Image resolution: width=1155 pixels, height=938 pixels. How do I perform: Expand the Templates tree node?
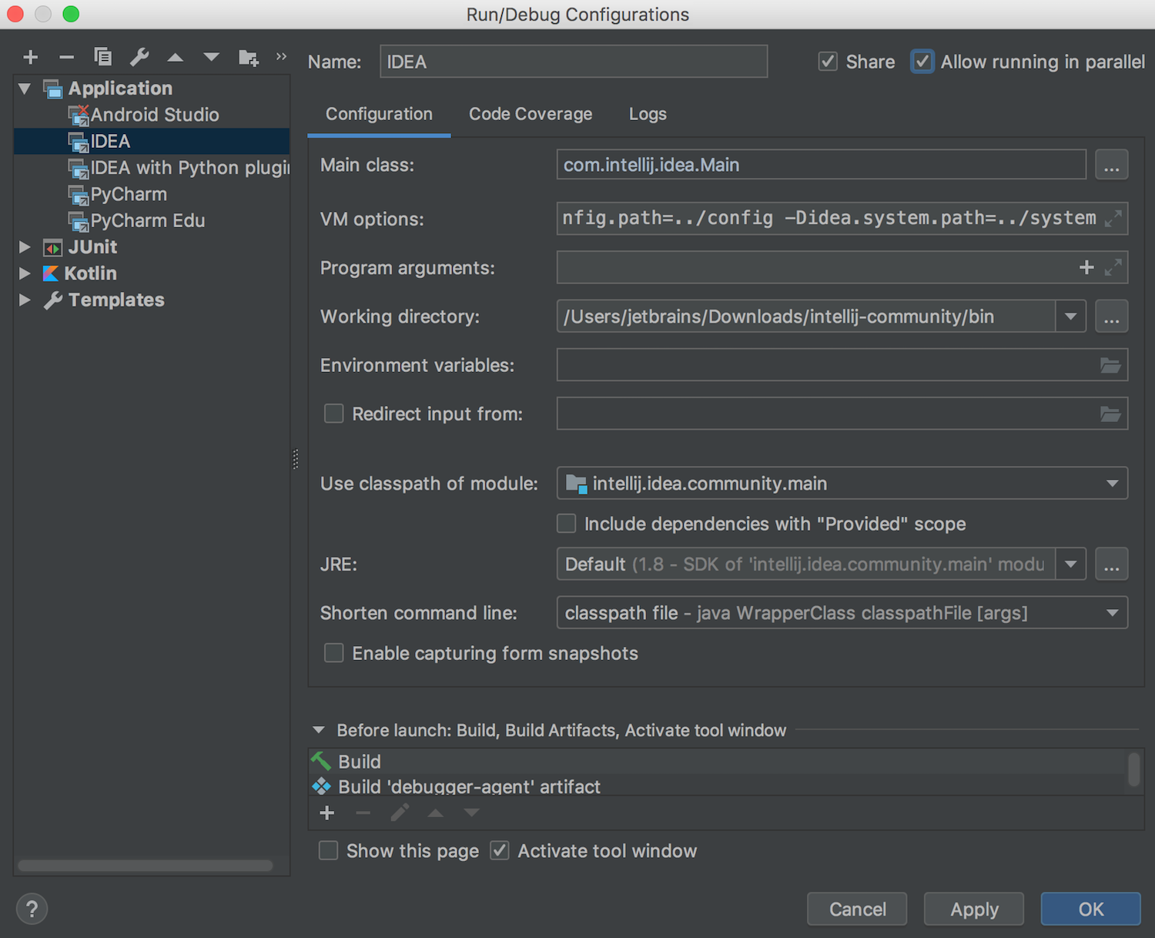point(25,300)
